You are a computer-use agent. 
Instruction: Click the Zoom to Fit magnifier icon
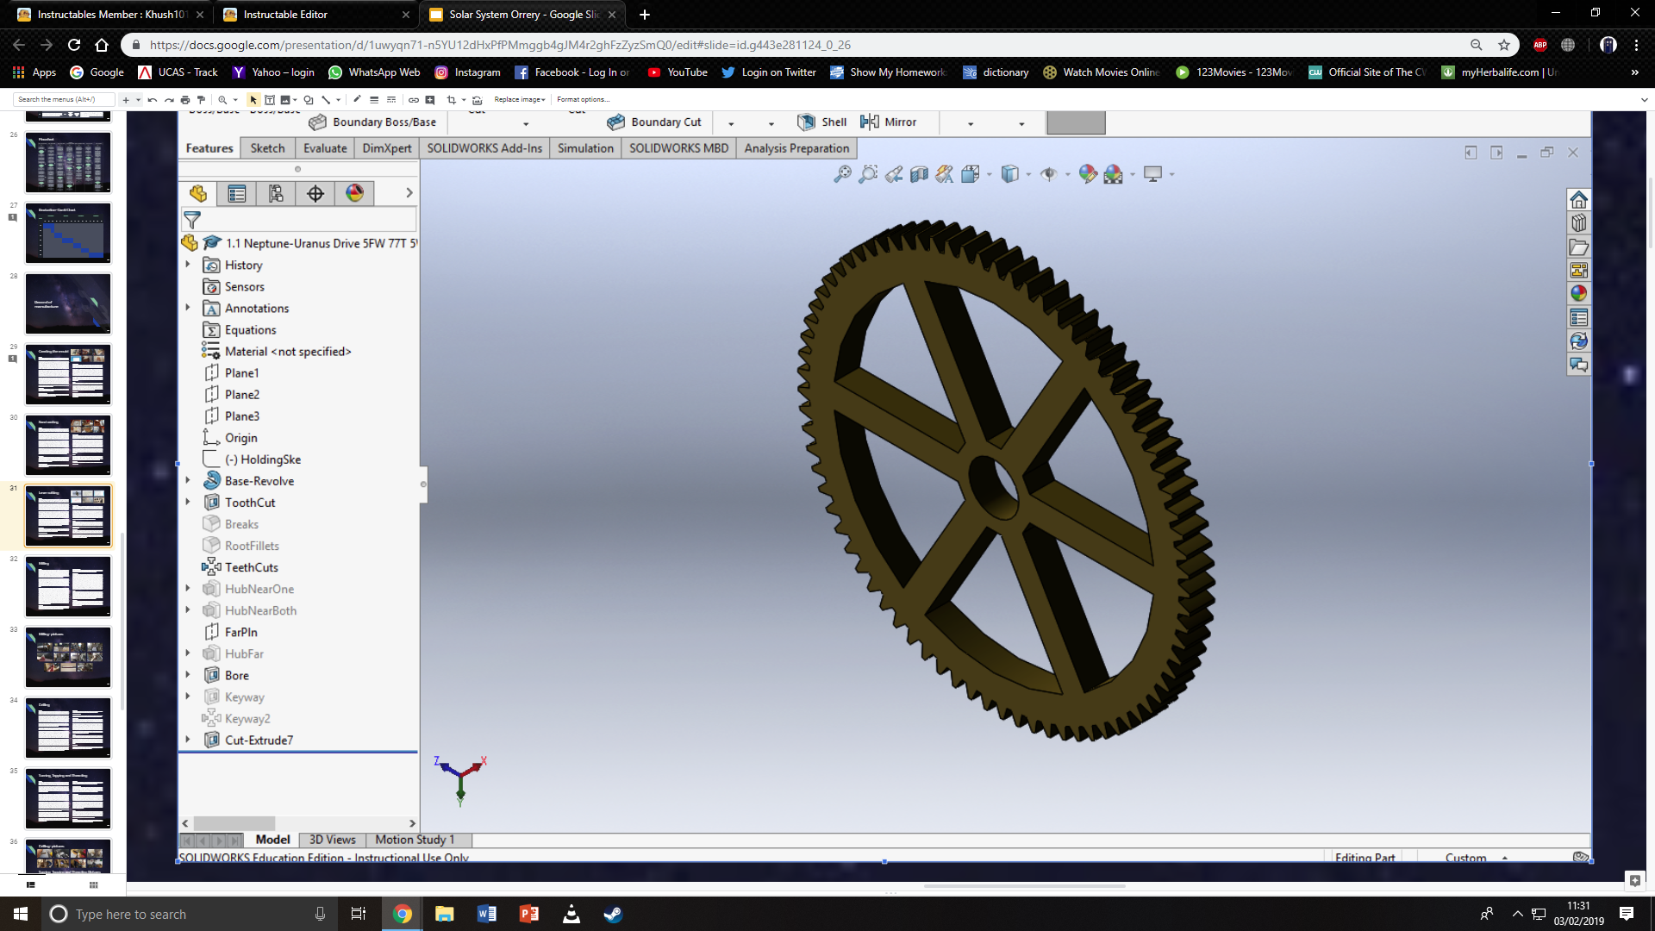click(842, 174)
